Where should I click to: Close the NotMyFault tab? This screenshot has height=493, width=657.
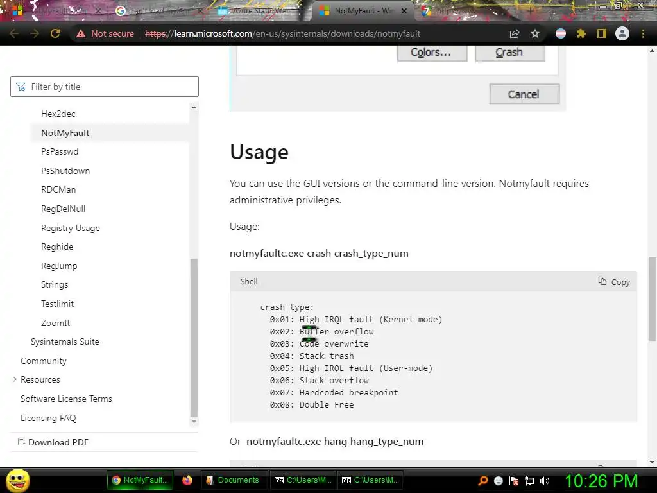(404, 11)
